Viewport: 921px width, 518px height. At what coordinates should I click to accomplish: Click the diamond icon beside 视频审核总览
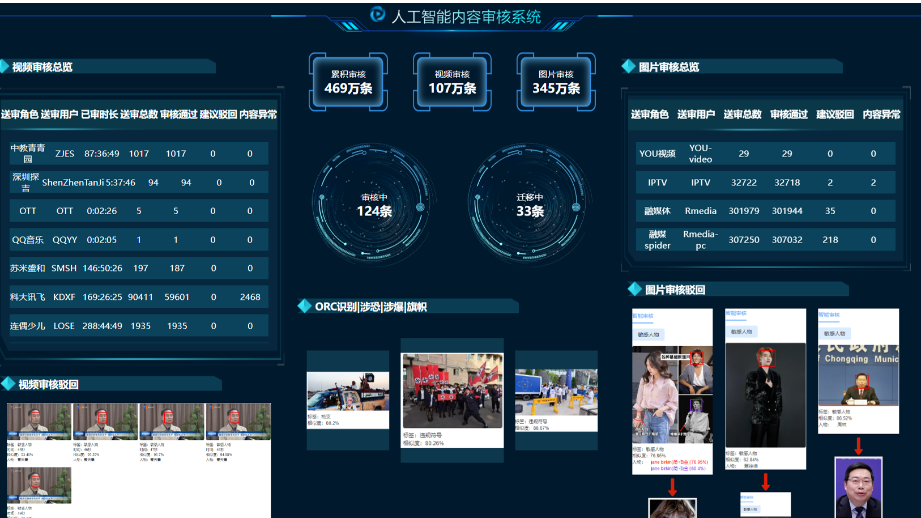pos(5,67)
